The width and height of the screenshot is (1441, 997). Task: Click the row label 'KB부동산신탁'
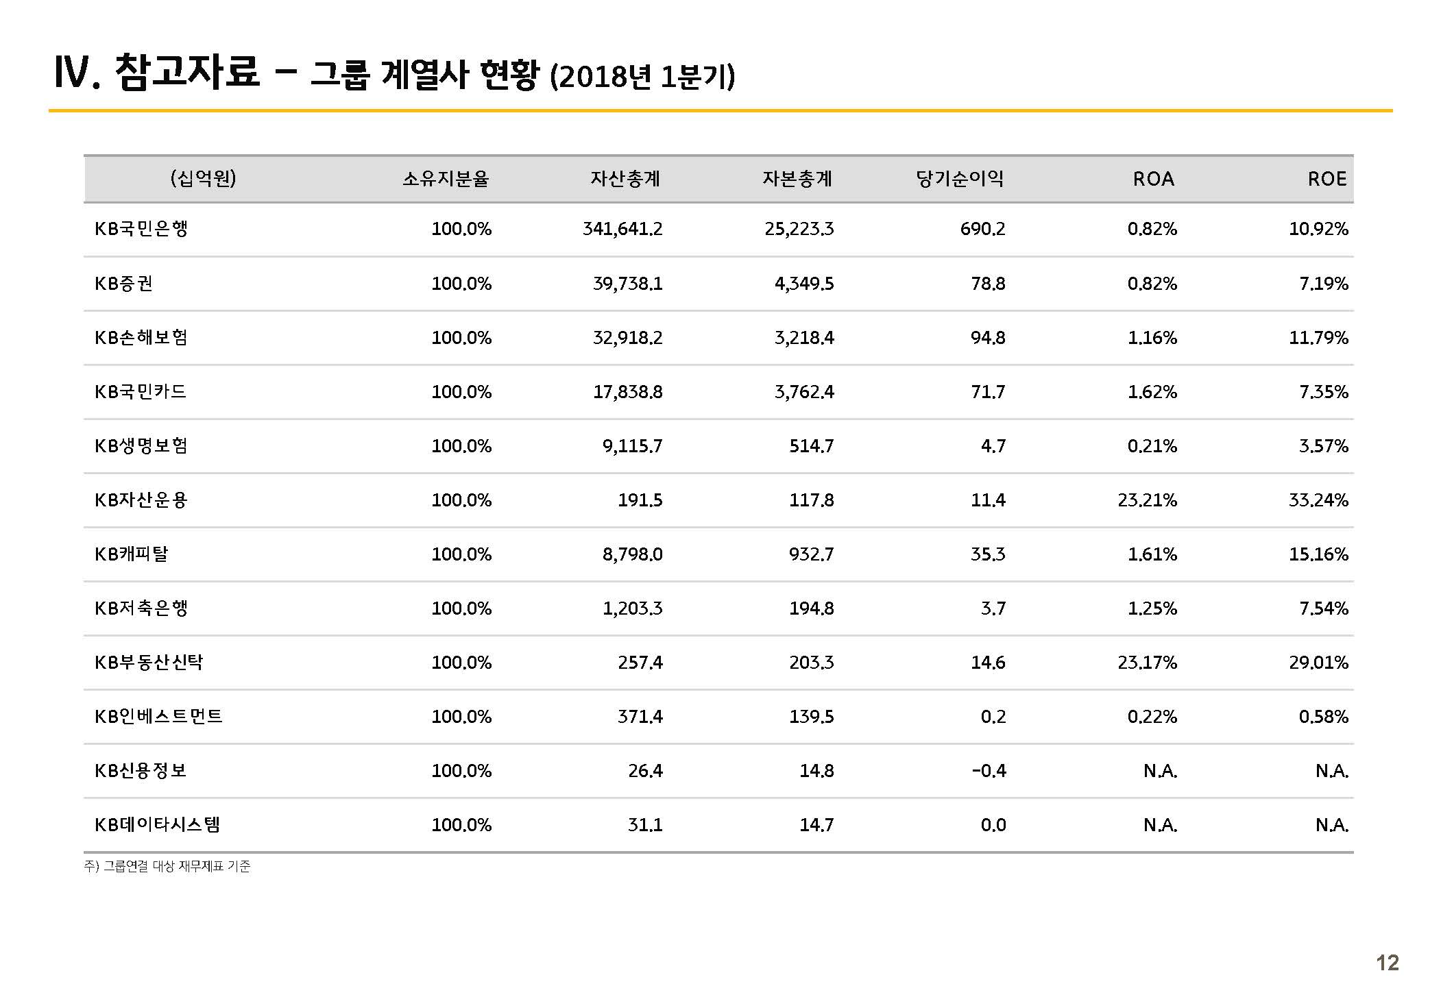point(149,662)
